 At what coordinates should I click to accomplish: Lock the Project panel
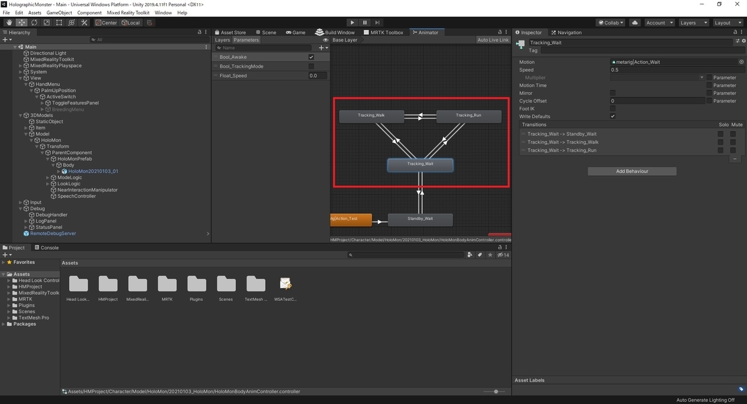(499, 247)
